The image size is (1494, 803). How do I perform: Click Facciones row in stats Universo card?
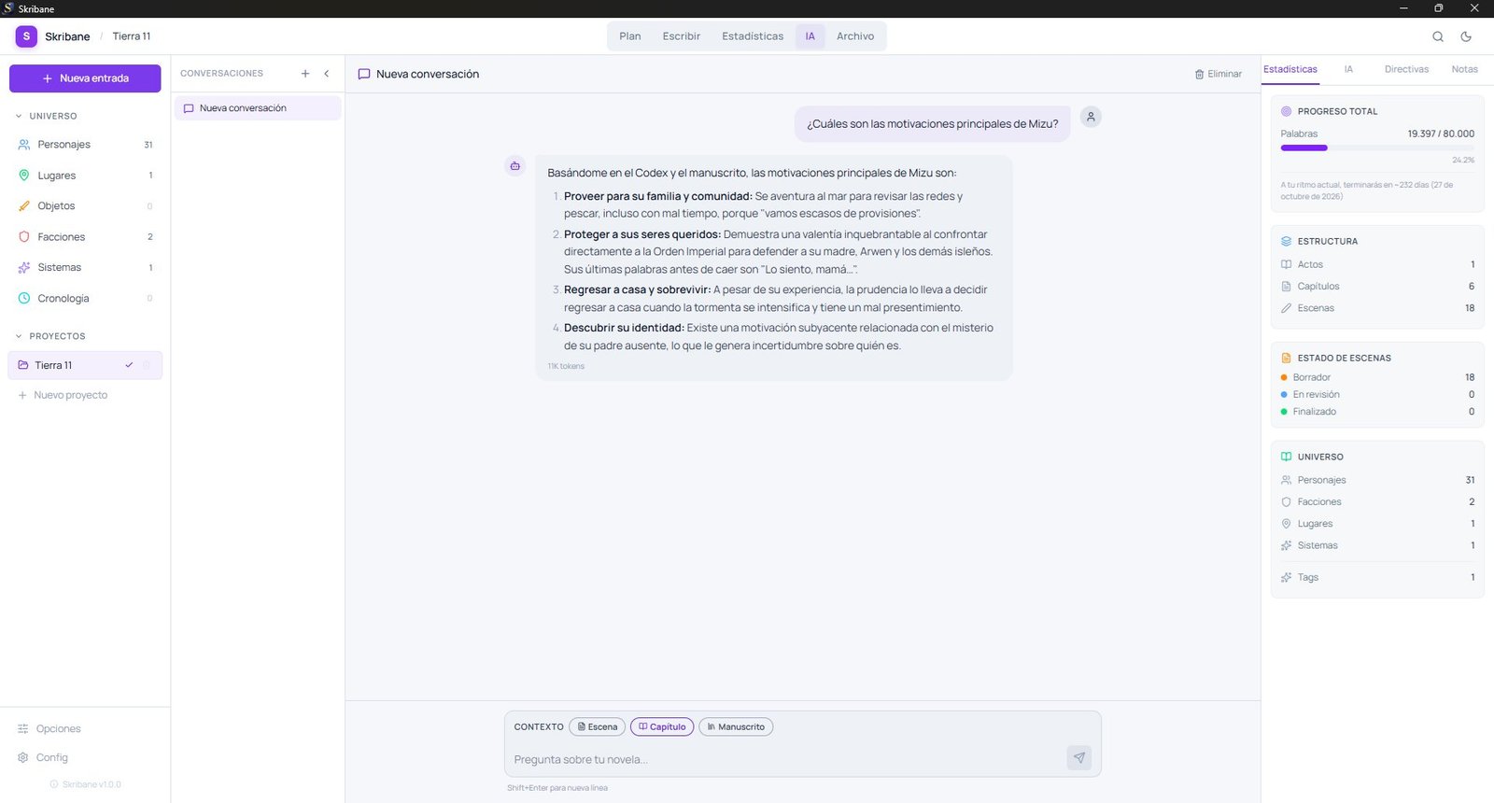click(1377, 502)
